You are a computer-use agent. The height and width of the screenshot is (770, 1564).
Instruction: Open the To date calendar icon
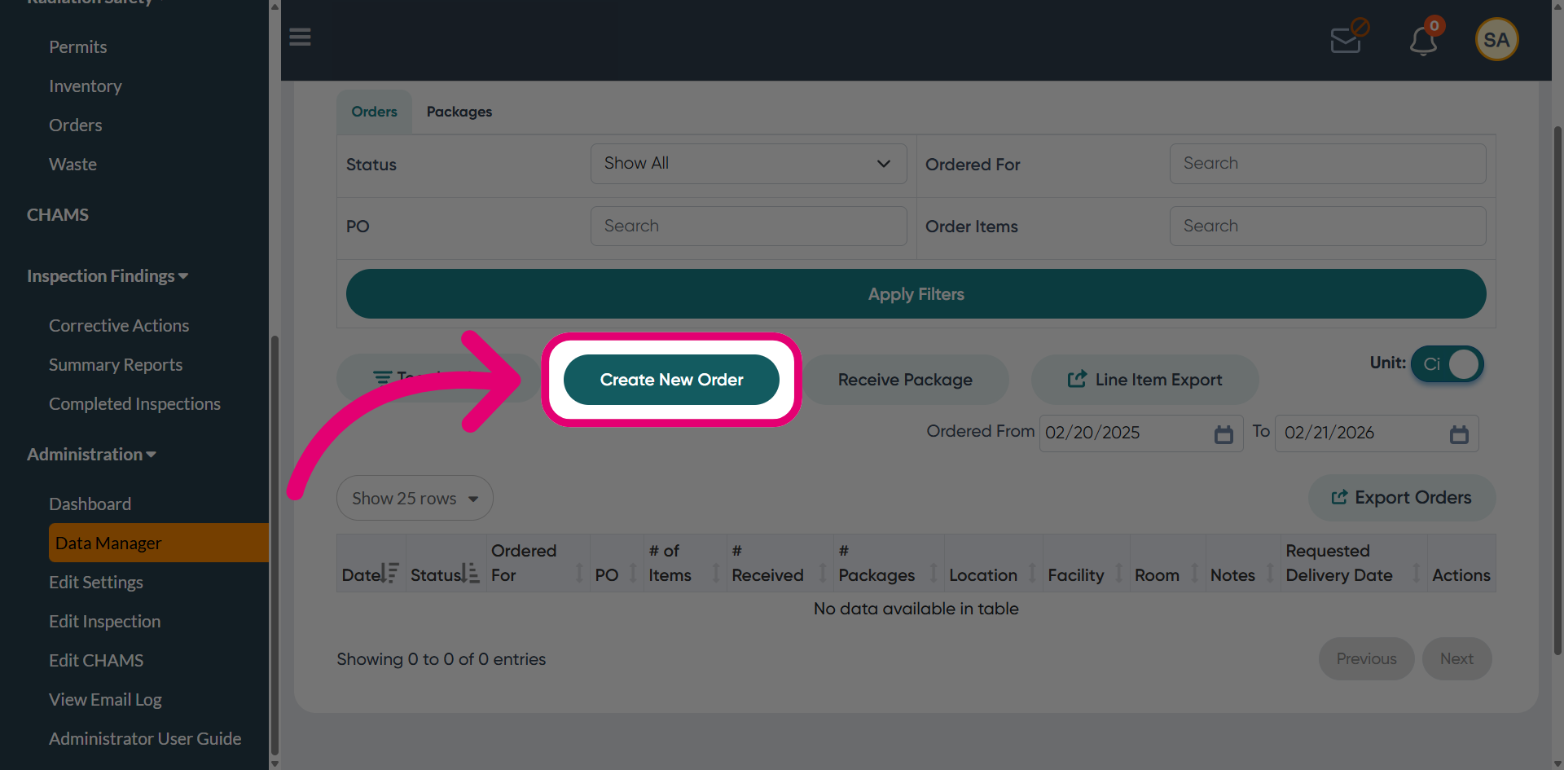pos(1459,434)
